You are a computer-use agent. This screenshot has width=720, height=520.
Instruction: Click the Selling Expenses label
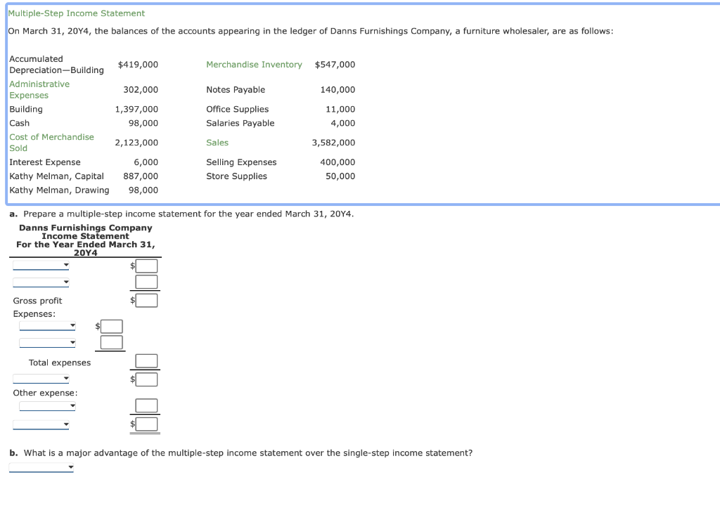tap(242, 162)
